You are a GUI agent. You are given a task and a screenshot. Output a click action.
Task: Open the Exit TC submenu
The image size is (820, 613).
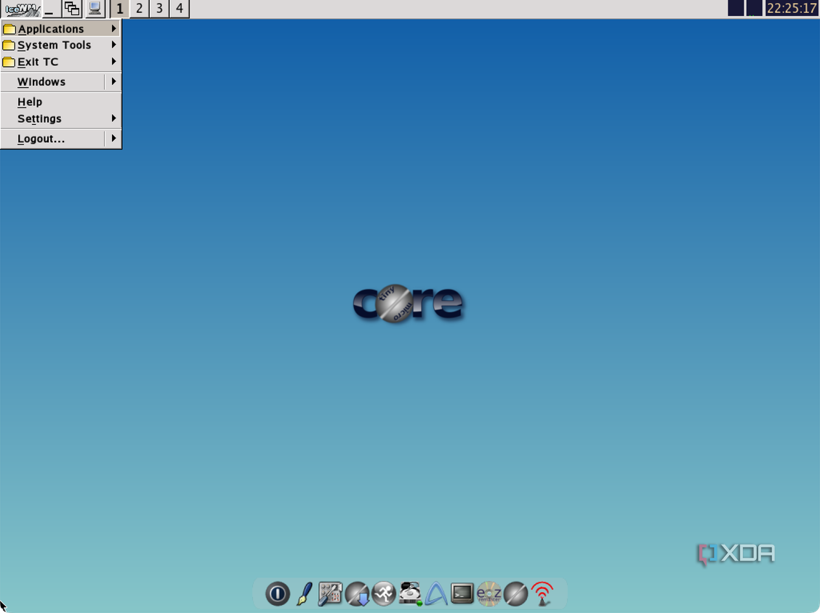point(60,62)
